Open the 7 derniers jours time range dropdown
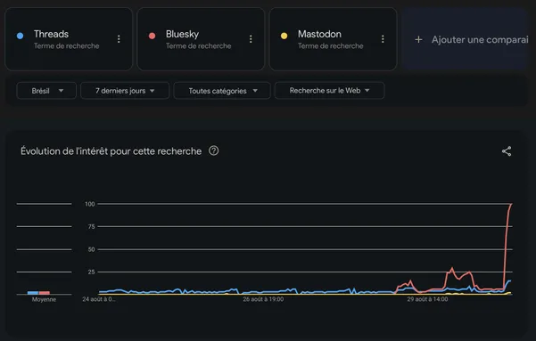Viewport: 536px width, 341px height. click(125, 91)
